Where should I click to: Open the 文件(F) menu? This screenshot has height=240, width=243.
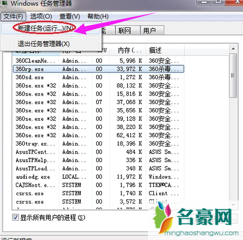coord(13,16)
